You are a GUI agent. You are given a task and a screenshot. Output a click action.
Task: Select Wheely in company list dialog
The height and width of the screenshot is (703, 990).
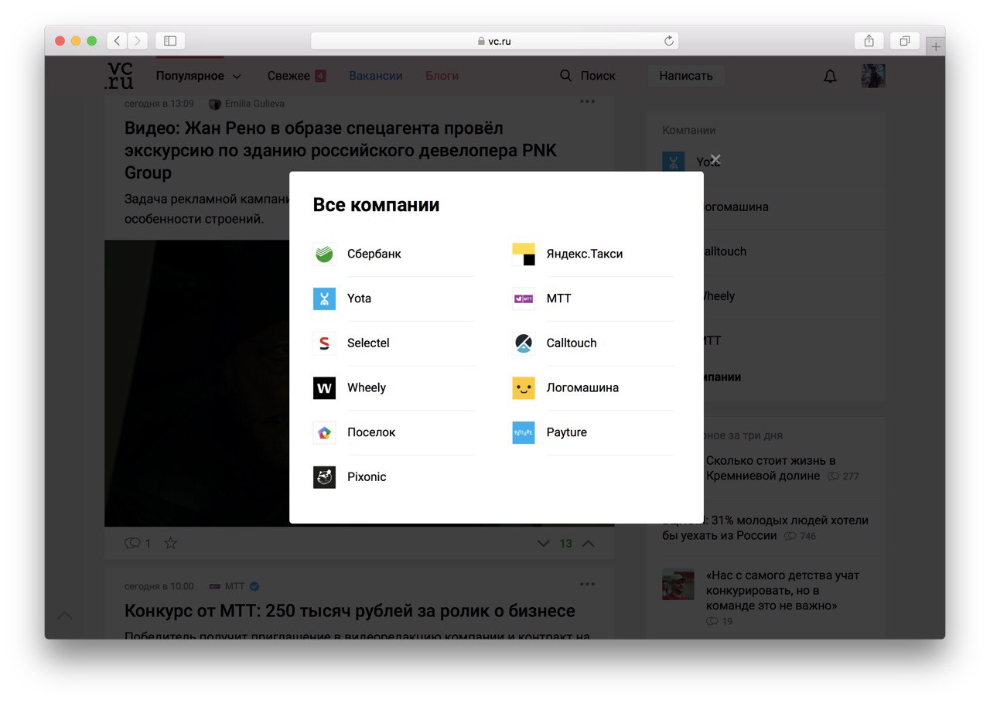pos(367,387)
